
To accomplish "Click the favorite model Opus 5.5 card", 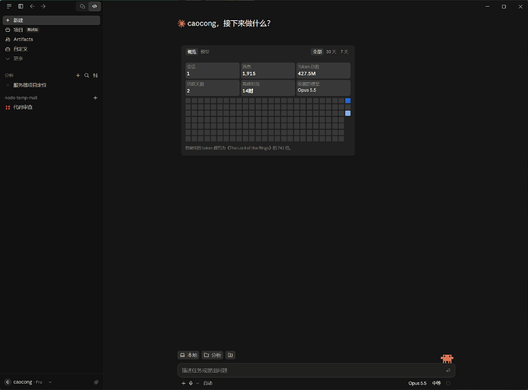I will pyautogui.click(x=323, y=87).
